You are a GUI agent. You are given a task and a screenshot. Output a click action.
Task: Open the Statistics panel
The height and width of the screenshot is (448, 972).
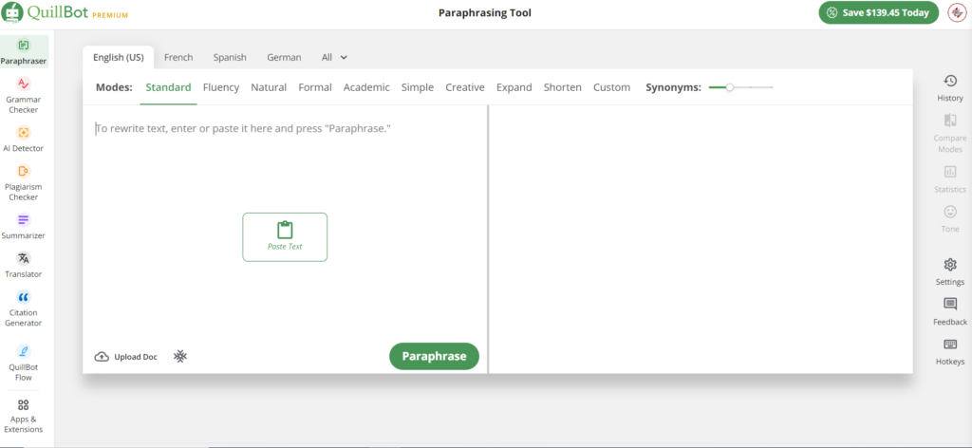click(x=949, y=179)
